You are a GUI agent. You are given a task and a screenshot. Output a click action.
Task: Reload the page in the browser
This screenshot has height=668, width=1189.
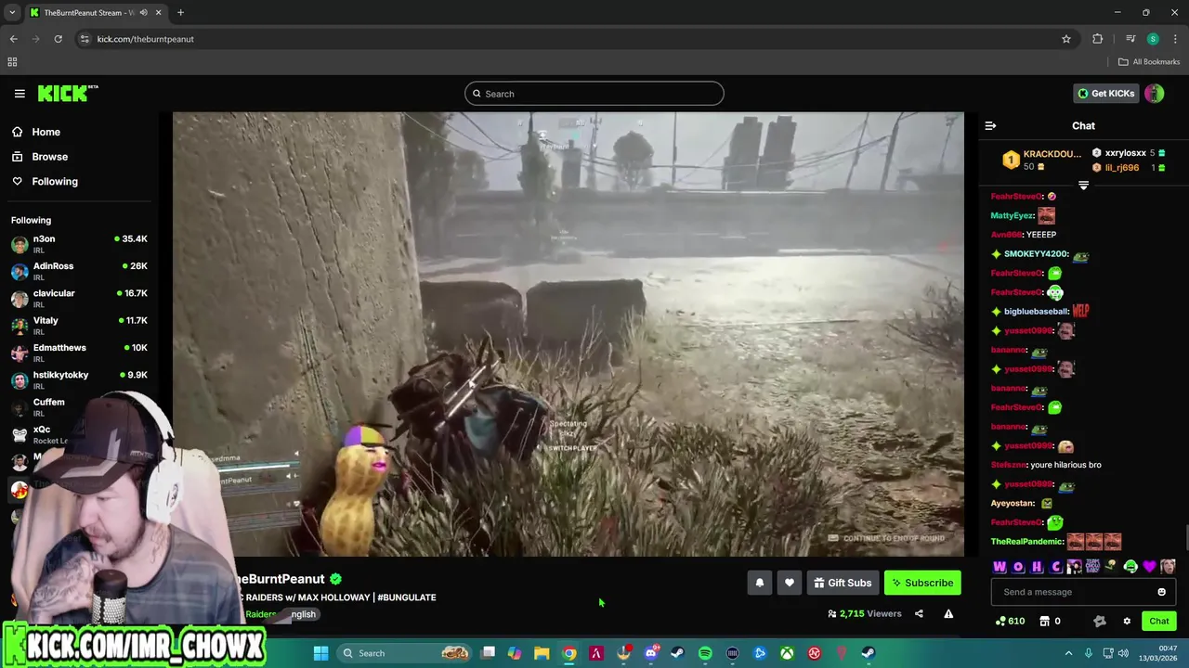[58, 39]
